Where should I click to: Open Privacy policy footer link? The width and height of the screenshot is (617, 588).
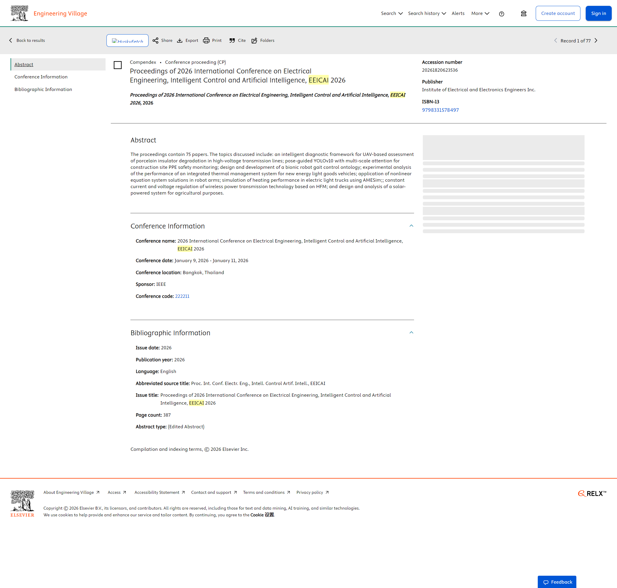coord(312,492)
